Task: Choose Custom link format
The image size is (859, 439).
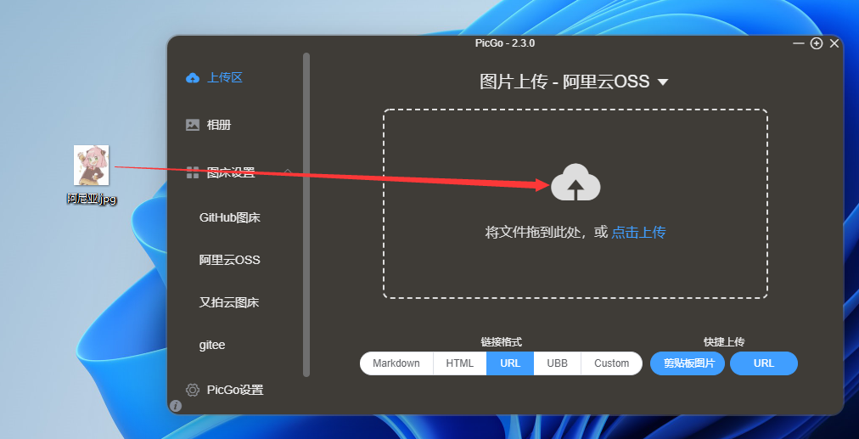Action: [611, 363]
